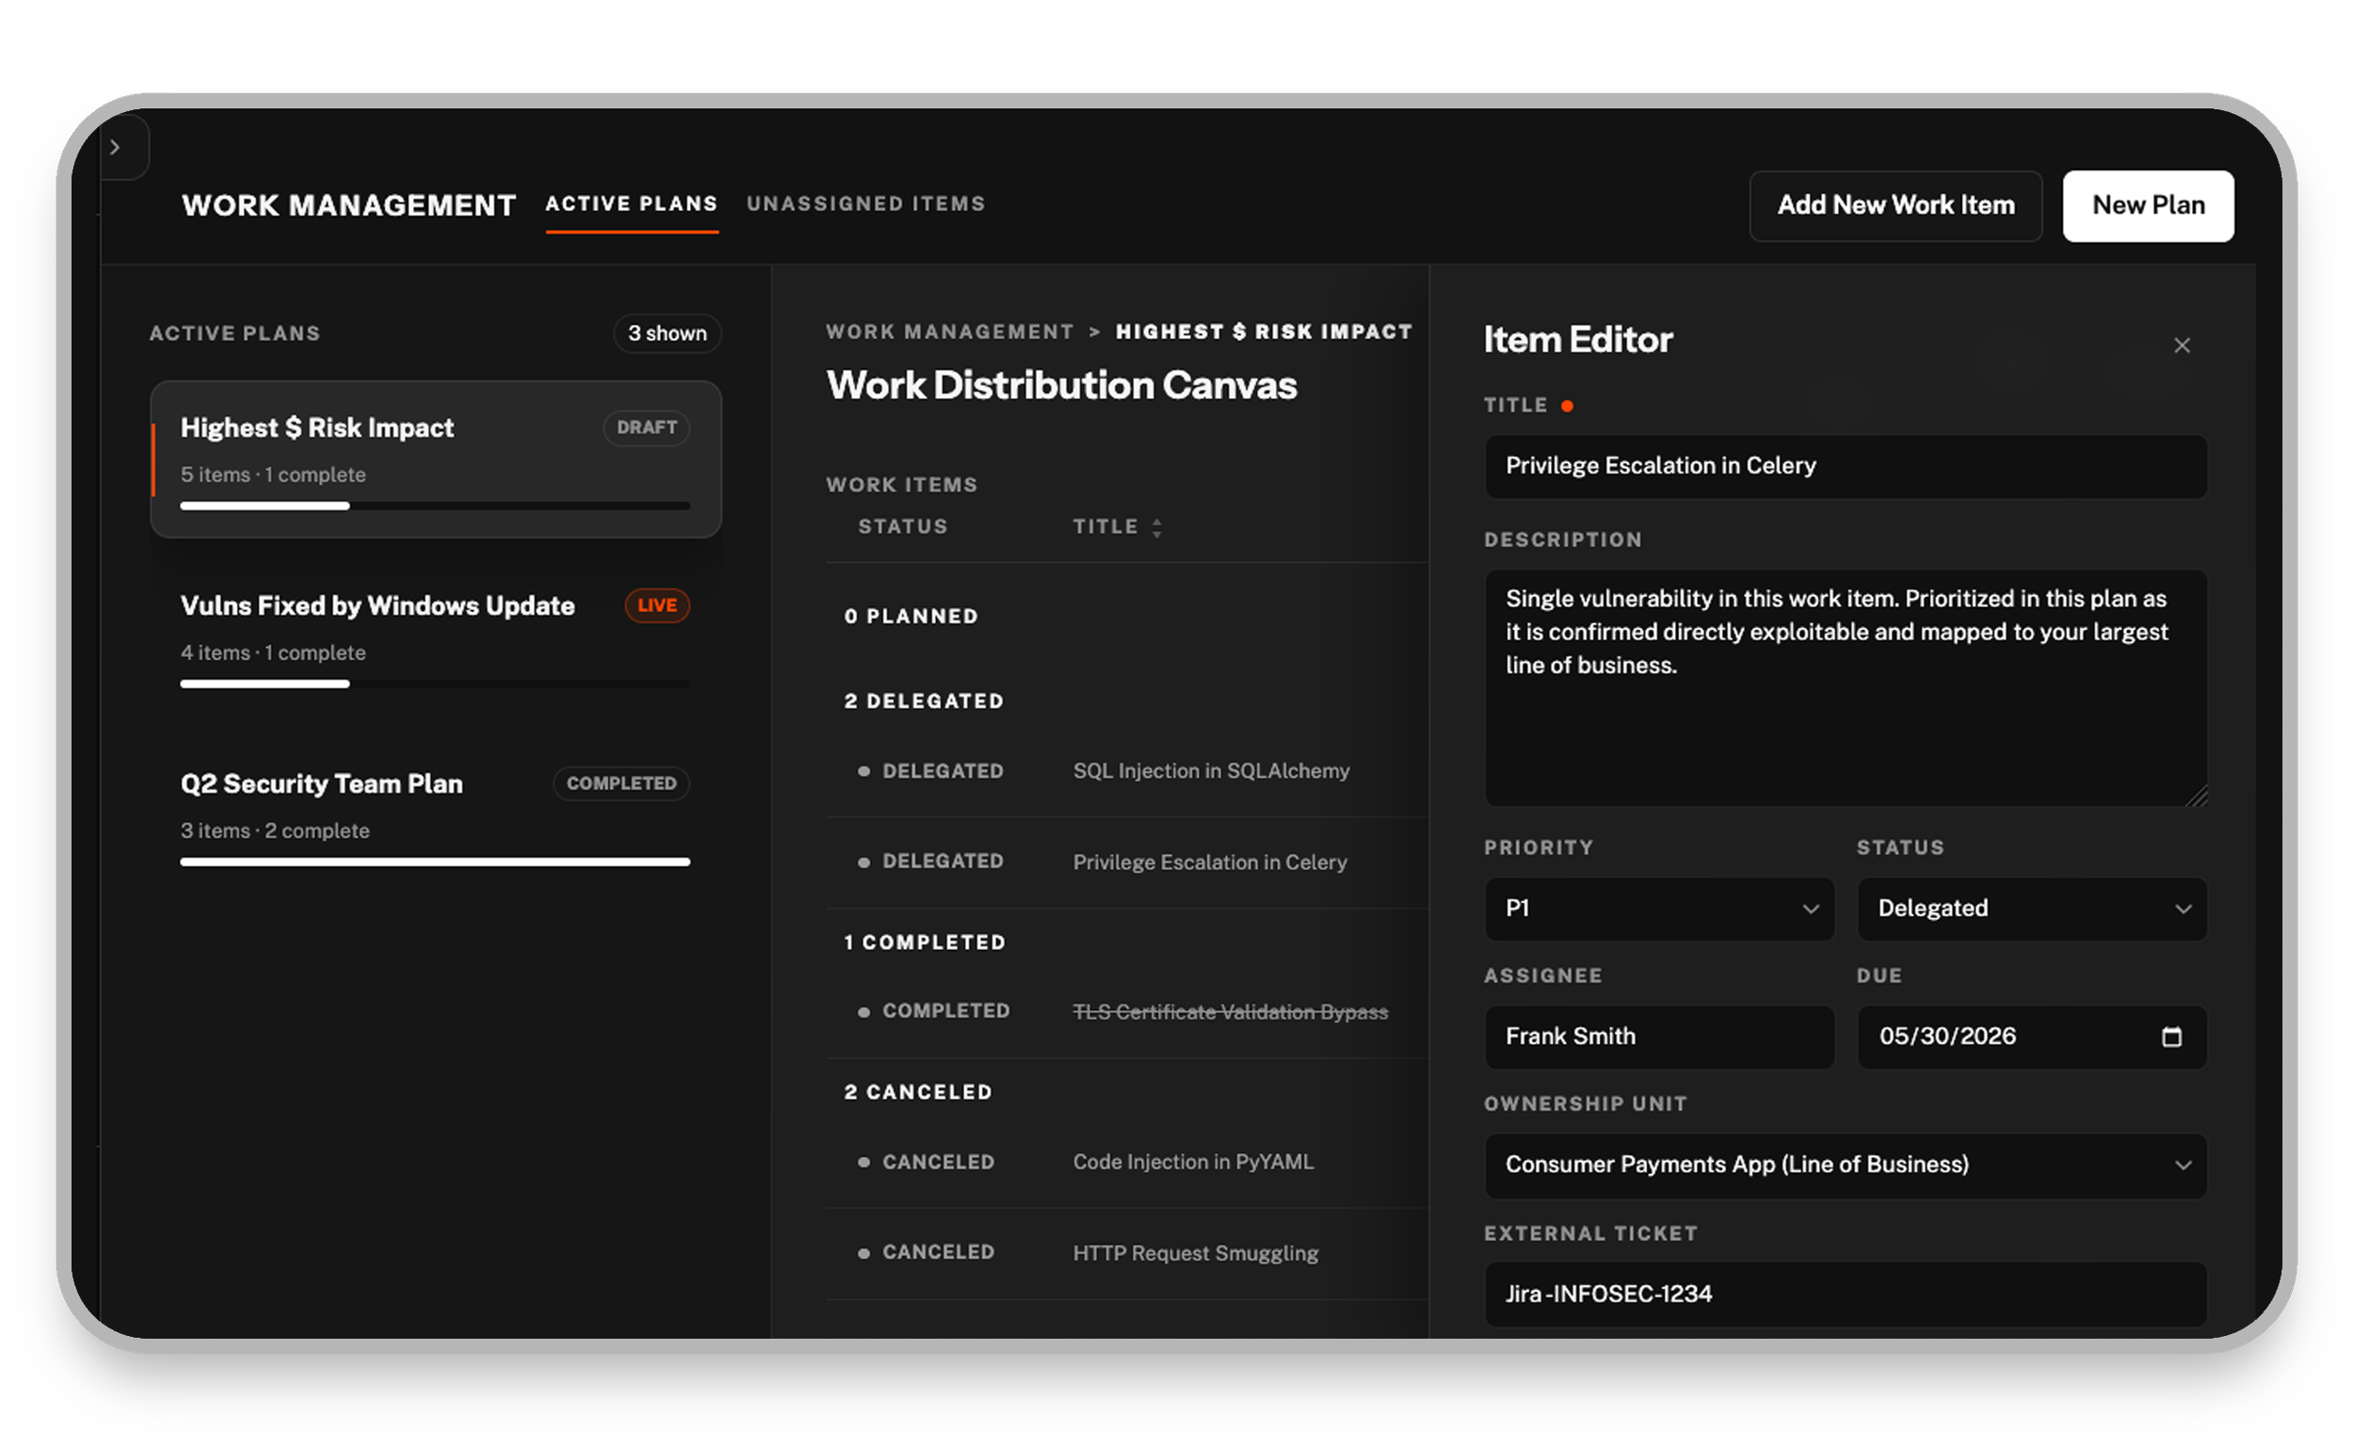Open the Priority P1 dropdown
The height and width of the screenshot is (1448, 2354).
(x=1659, y=909)
